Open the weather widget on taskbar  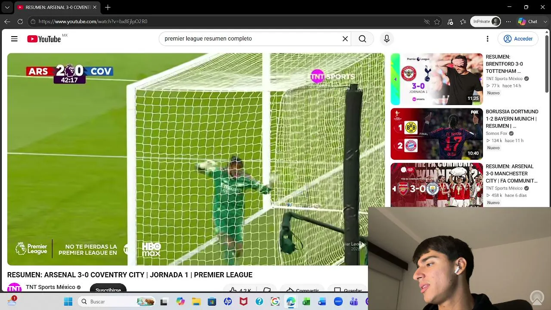click(12, 301)
